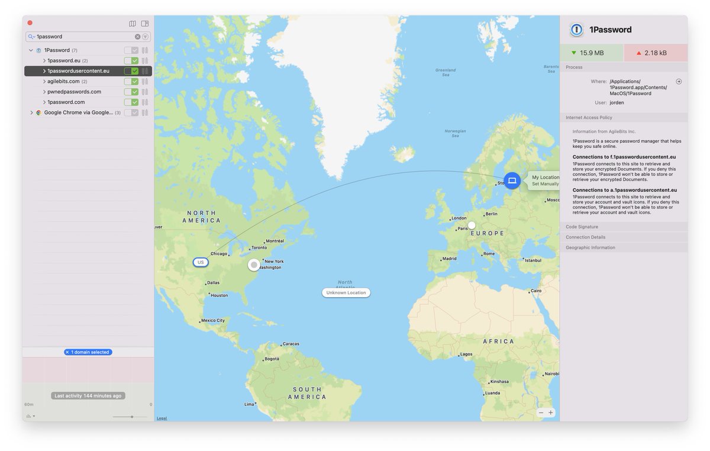The image size is (710, 451).
Task: Expand the Connection Details section
Action: click(624, 237)
